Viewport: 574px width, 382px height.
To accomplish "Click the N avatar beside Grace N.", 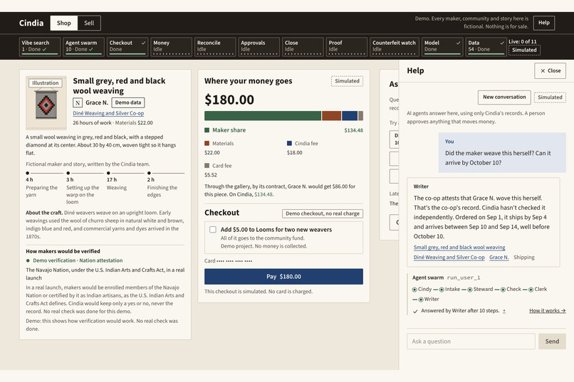I will point(78,102).
